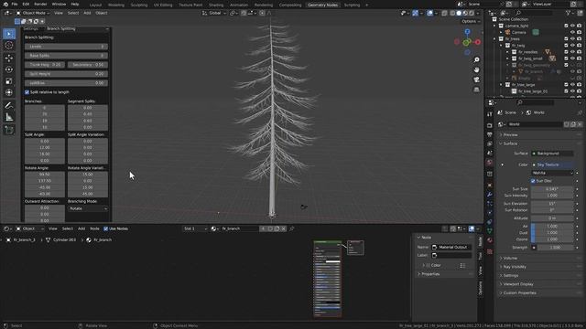Select the Add Cube tool

pyautogui.click(x=9, y=130)
